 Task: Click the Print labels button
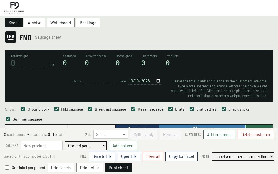tap(61, 168)
